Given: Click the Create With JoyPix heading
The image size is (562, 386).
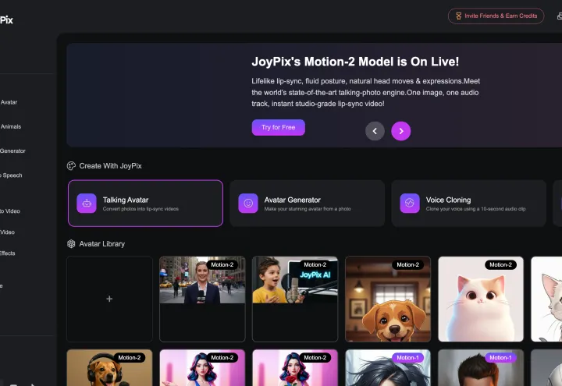Looking at the screenshot, I should [110, 166].
